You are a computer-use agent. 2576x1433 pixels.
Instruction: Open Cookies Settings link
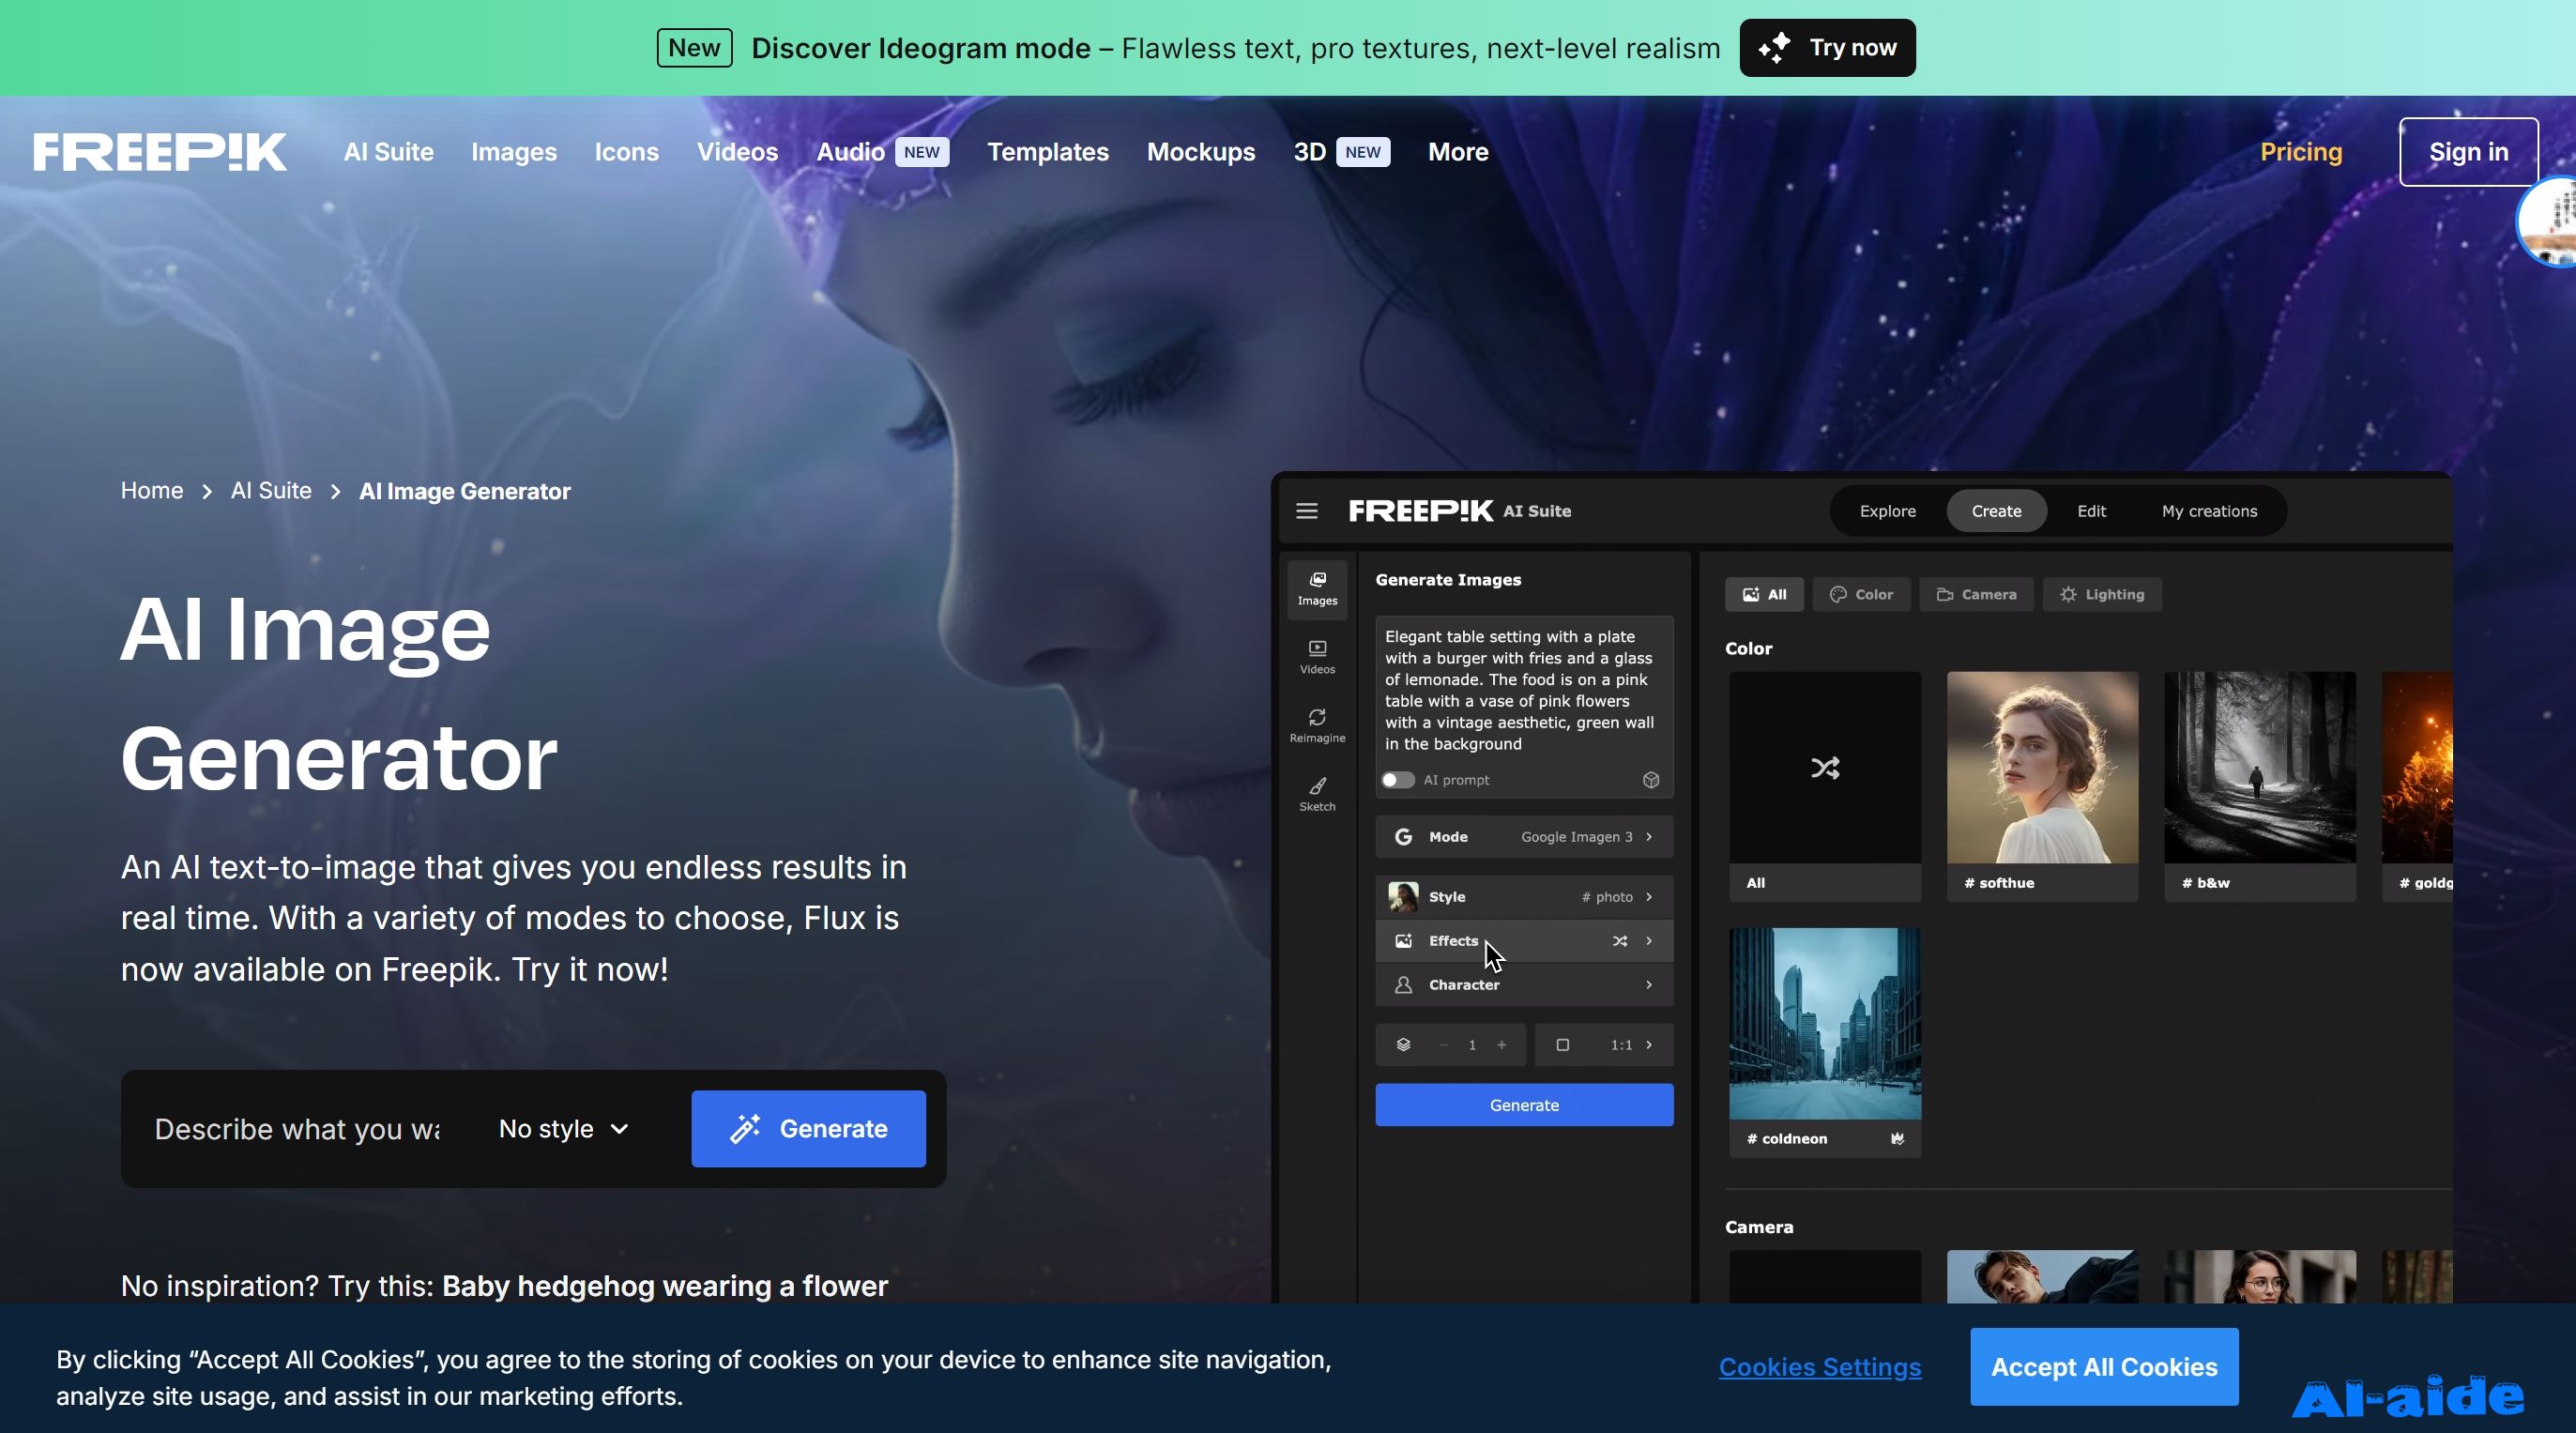click(x=1819, y=1366)
